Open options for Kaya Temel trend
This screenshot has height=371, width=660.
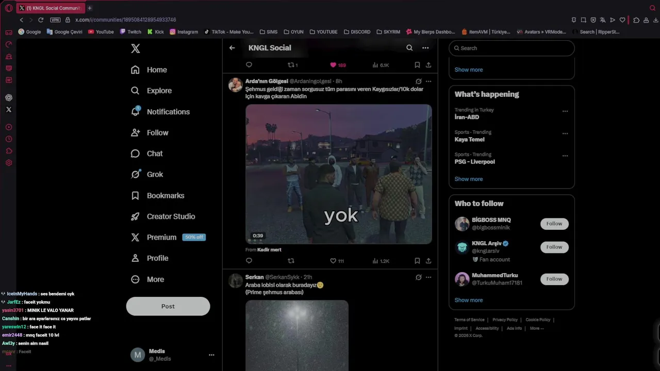[565, 133]
